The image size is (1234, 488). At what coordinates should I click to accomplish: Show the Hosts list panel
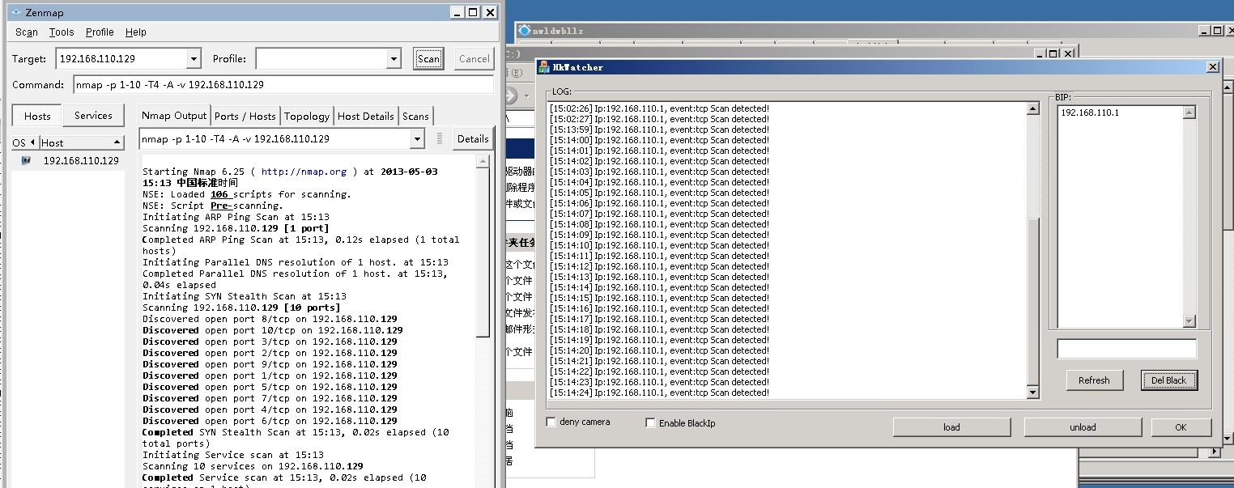pyautogui.click(x=37, y=116)
